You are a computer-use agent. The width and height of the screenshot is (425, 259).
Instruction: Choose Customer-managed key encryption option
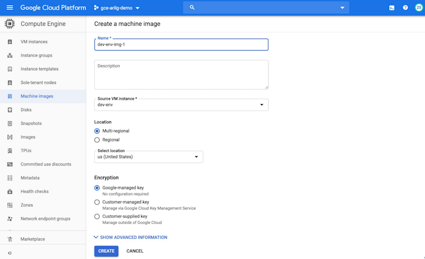(97, 203)
